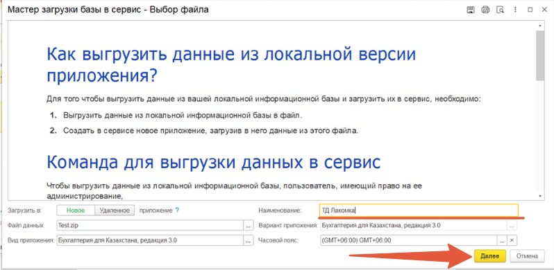Click the save icon in title bar
The height and width of the screenshot is (270, 554).
pos(470,10)
